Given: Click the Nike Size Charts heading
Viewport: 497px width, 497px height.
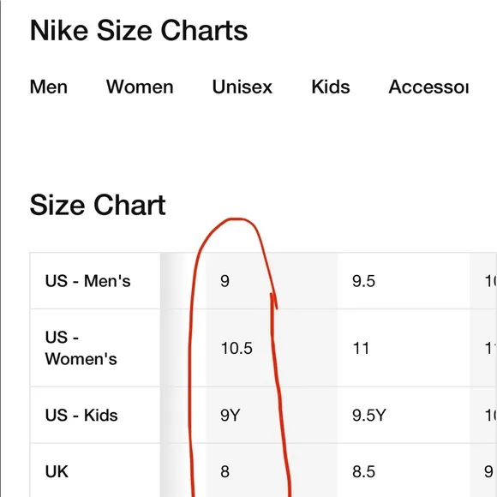Looking at the screenshot, I should [x=139, y=31].
